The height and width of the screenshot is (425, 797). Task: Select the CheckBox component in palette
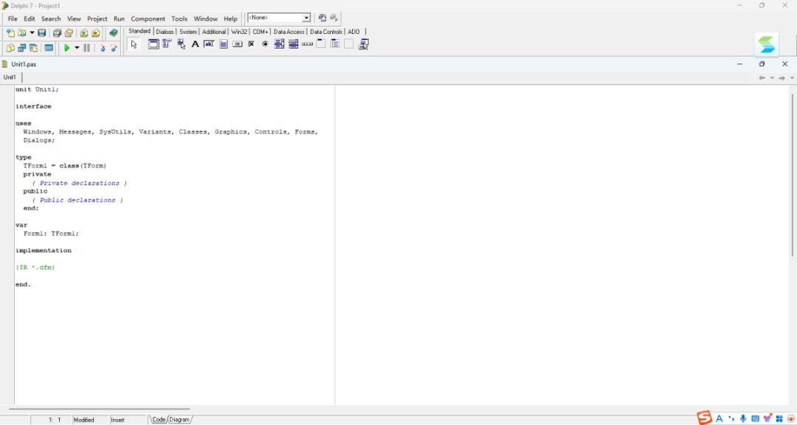252,44
